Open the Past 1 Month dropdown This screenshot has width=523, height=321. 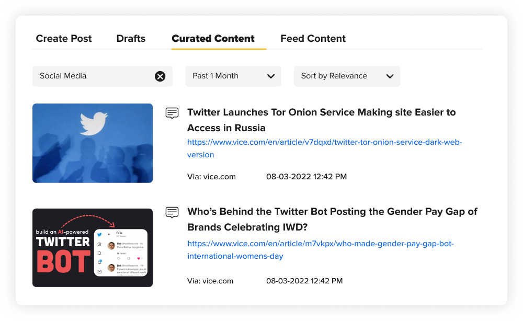coord(233,76)
